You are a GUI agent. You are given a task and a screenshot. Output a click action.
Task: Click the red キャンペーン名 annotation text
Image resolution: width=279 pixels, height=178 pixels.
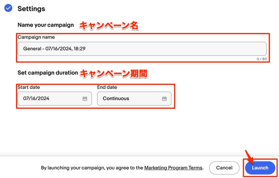[108, 26]
